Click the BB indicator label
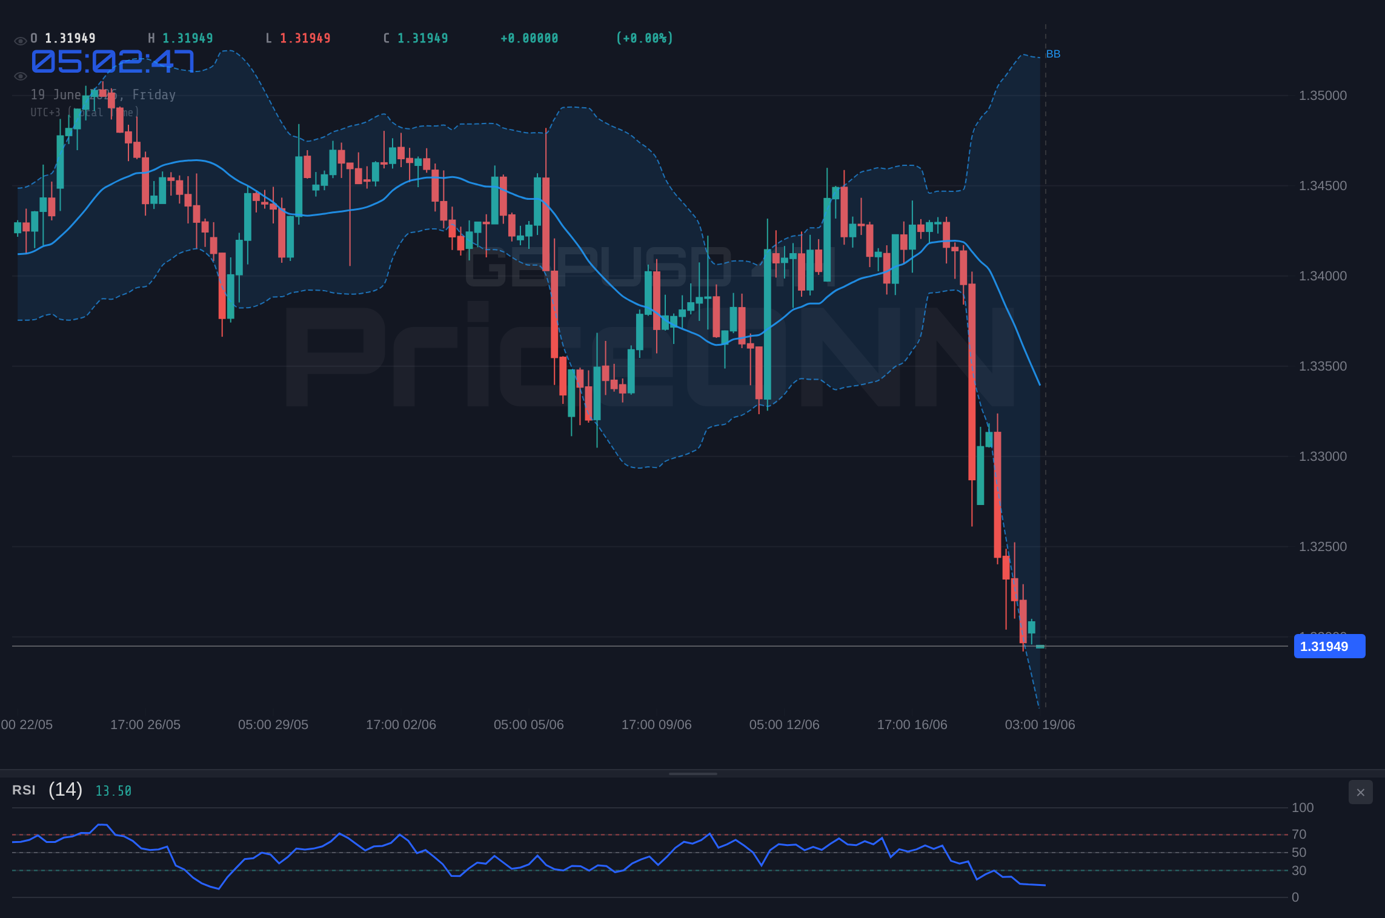The height and width of the screenshot is (918, 1385). (x=1053, y=54)
